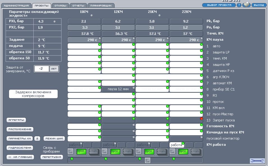Open the trend chart icon for 11KM

click(x=70, y=151)
